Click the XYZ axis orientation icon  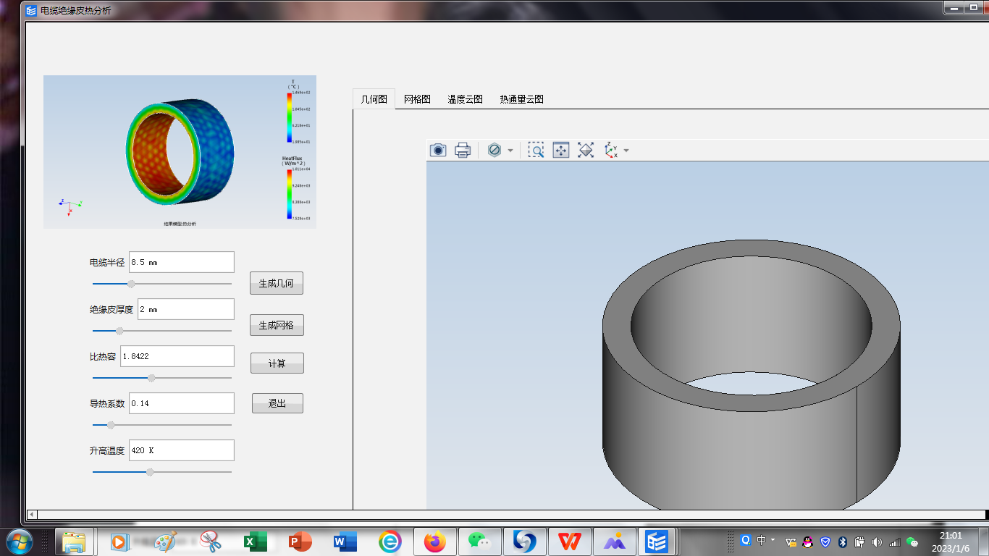[x=611, y=150]
